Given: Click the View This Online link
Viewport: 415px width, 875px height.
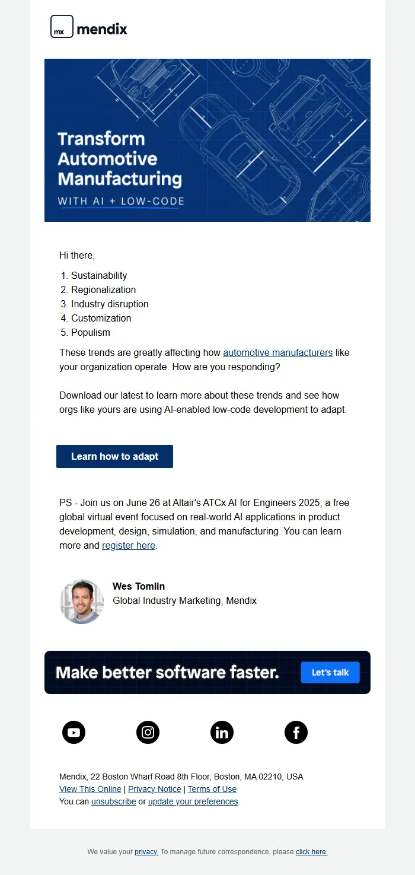Looking at the screenshot, I should tap(90, 789).
